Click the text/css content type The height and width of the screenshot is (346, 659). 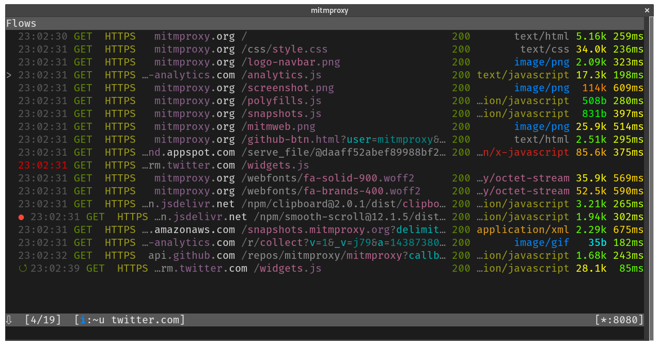click(545, 50)
